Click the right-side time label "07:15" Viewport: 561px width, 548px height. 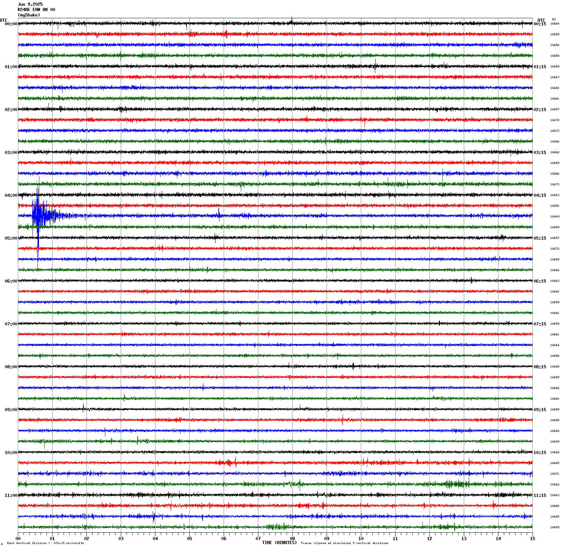(540, 324)
